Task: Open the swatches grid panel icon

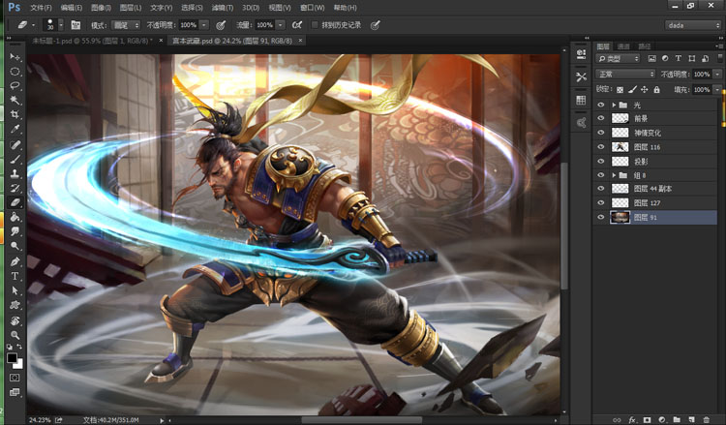Action: coord(581,100)
